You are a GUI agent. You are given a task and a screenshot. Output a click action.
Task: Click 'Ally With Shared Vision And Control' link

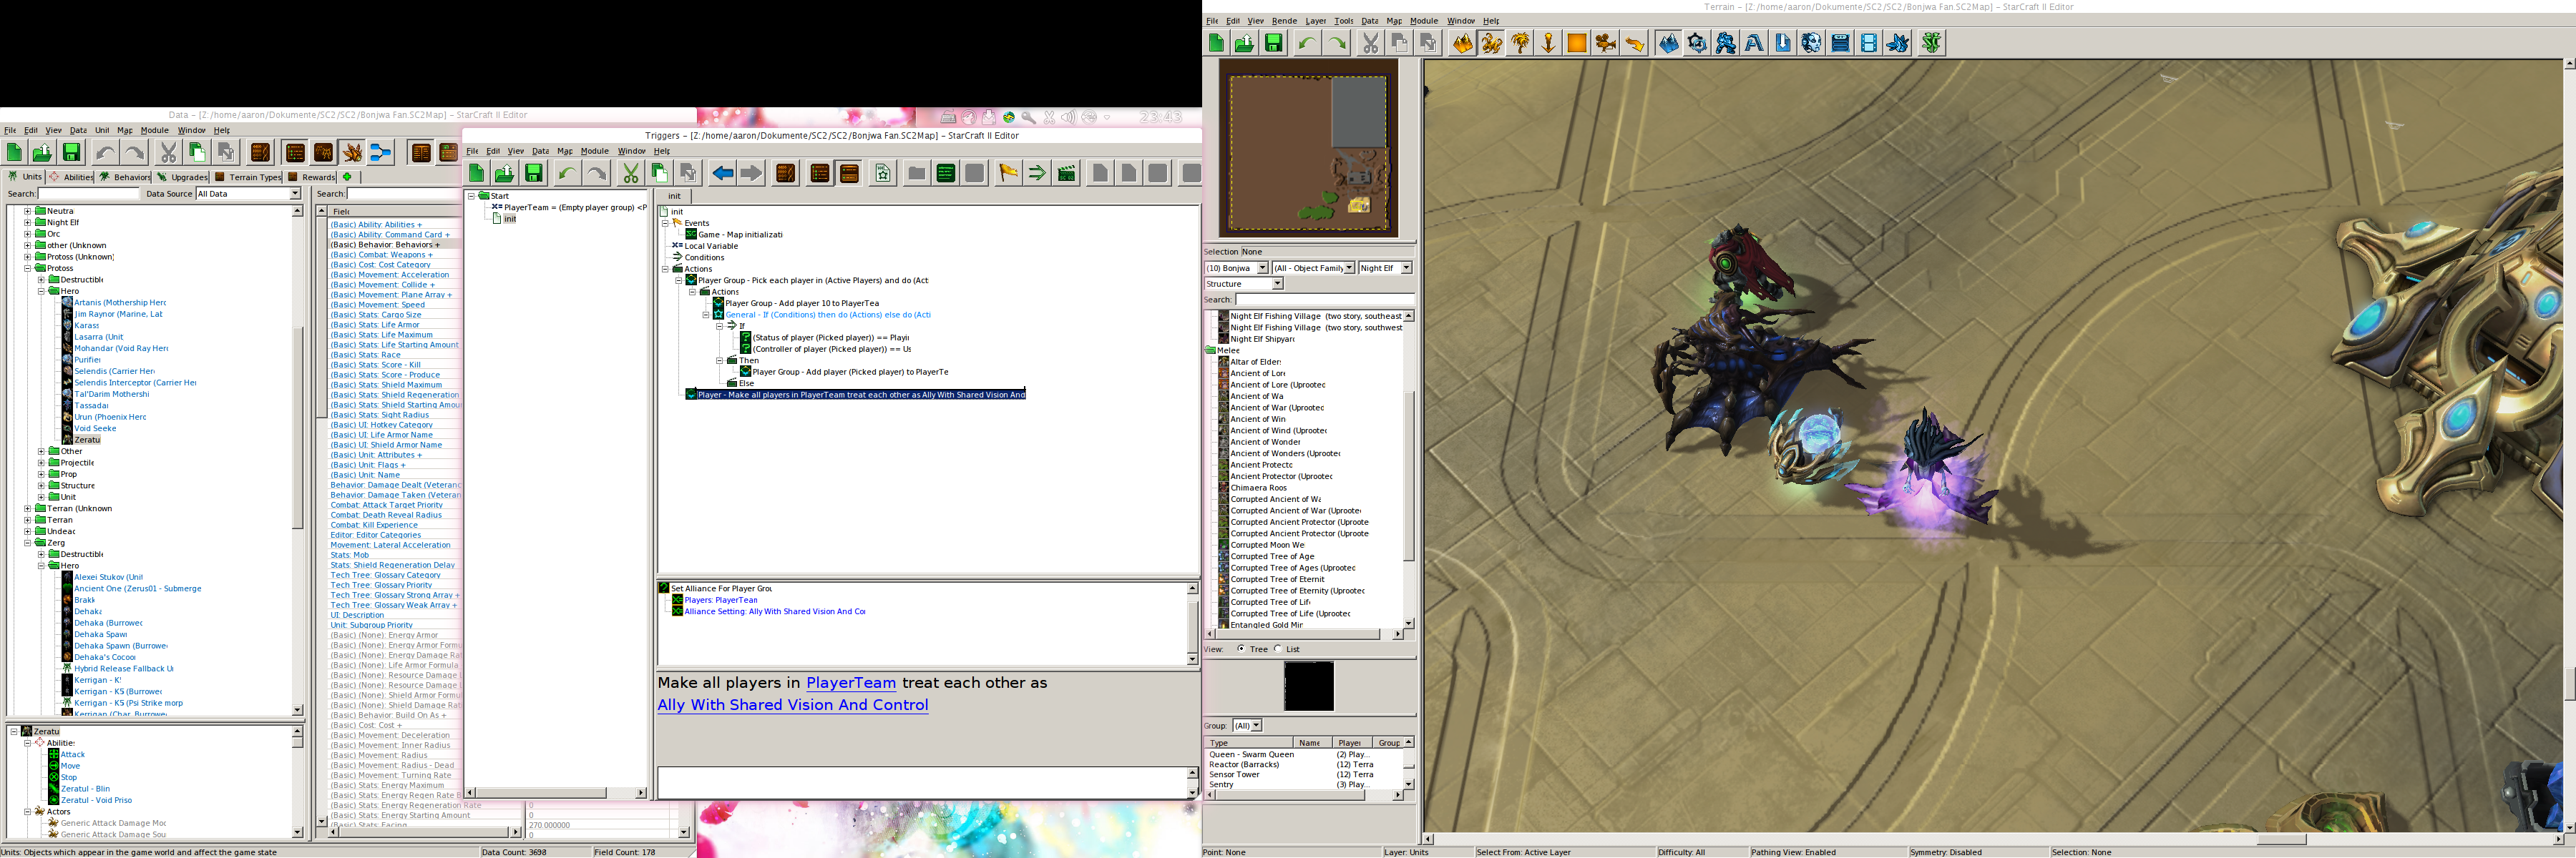[793, 705]
